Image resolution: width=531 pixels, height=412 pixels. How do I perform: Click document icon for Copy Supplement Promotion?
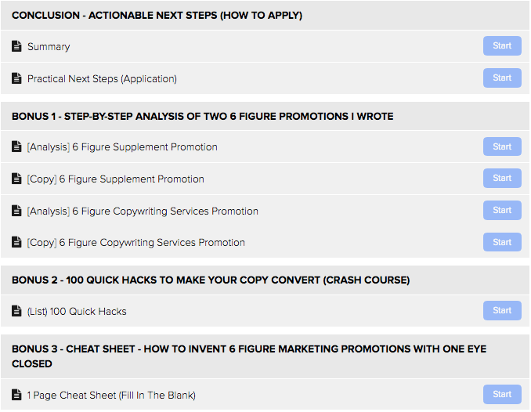tap(16, 179)
